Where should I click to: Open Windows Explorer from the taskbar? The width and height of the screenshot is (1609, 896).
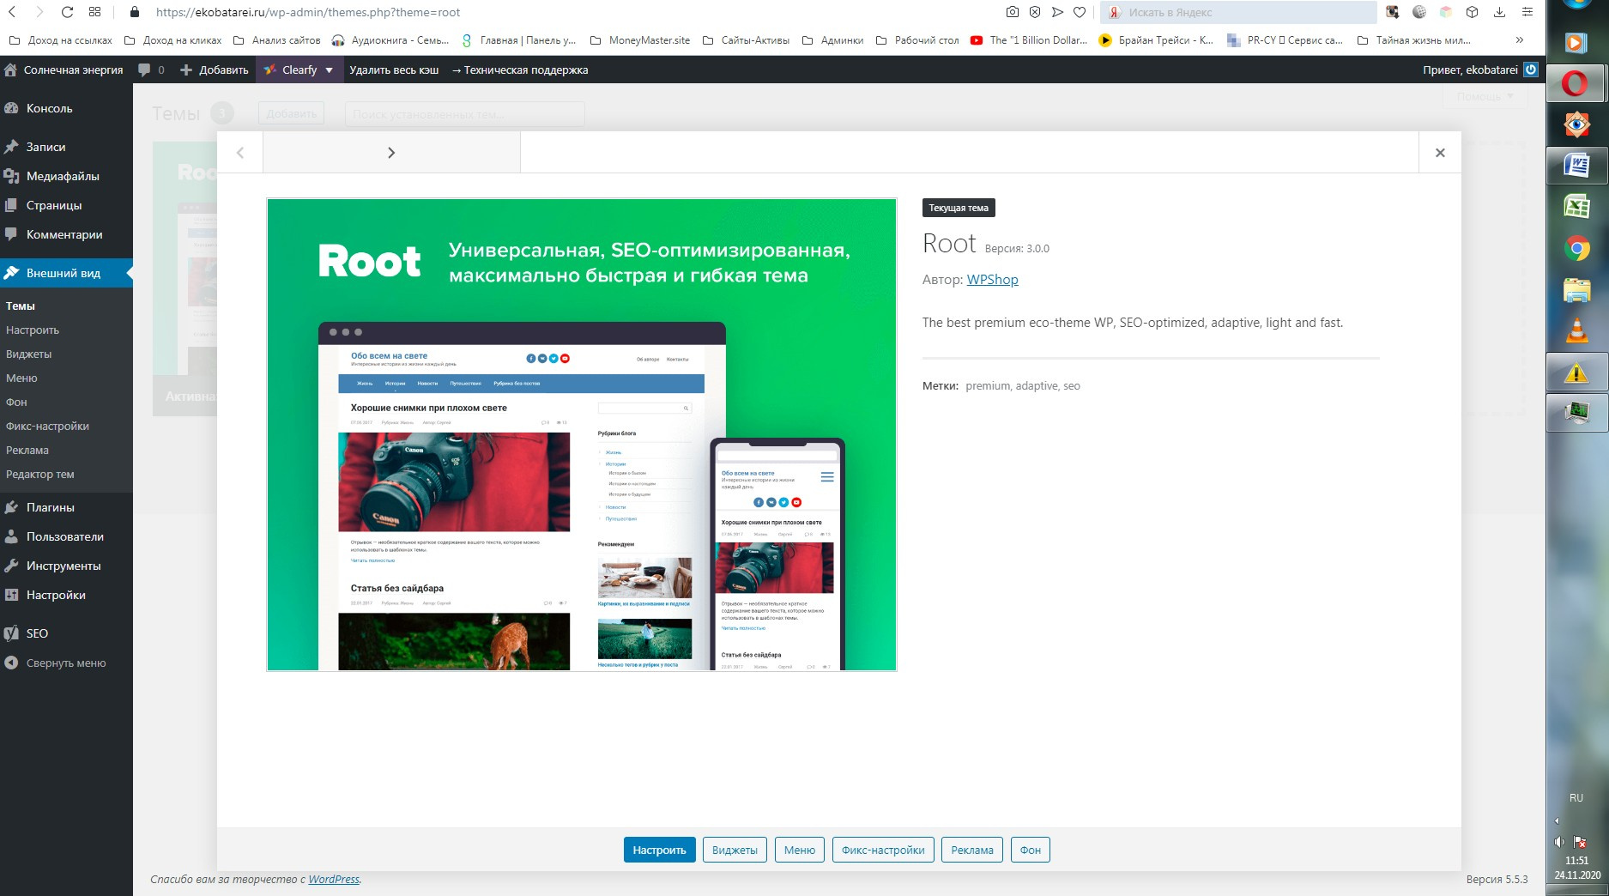click(1576, 289)
